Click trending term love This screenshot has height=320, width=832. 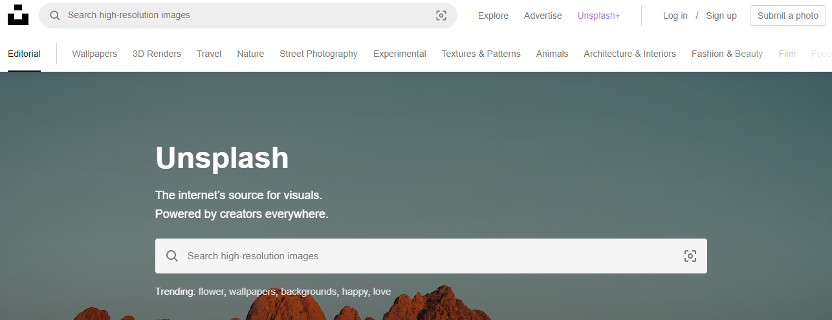click(x=382, y=292)
